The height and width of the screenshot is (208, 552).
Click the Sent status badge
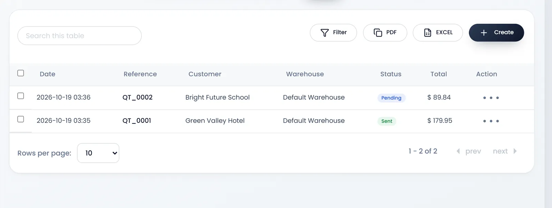(387, 121)
